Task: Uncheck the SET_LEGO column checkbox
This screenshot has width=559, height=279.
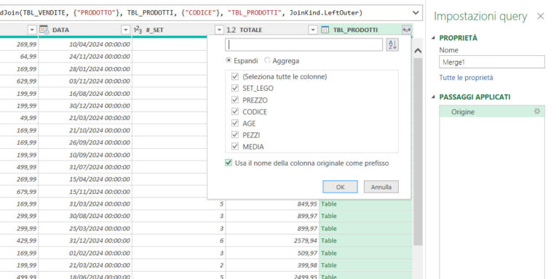Action: [x=235, y=88]
